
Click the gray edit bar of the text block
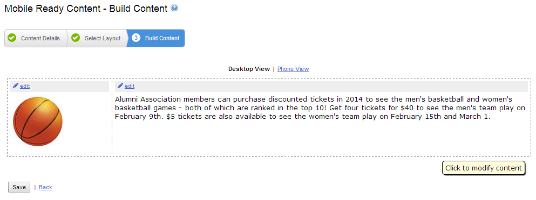click(x=321, y=86)
